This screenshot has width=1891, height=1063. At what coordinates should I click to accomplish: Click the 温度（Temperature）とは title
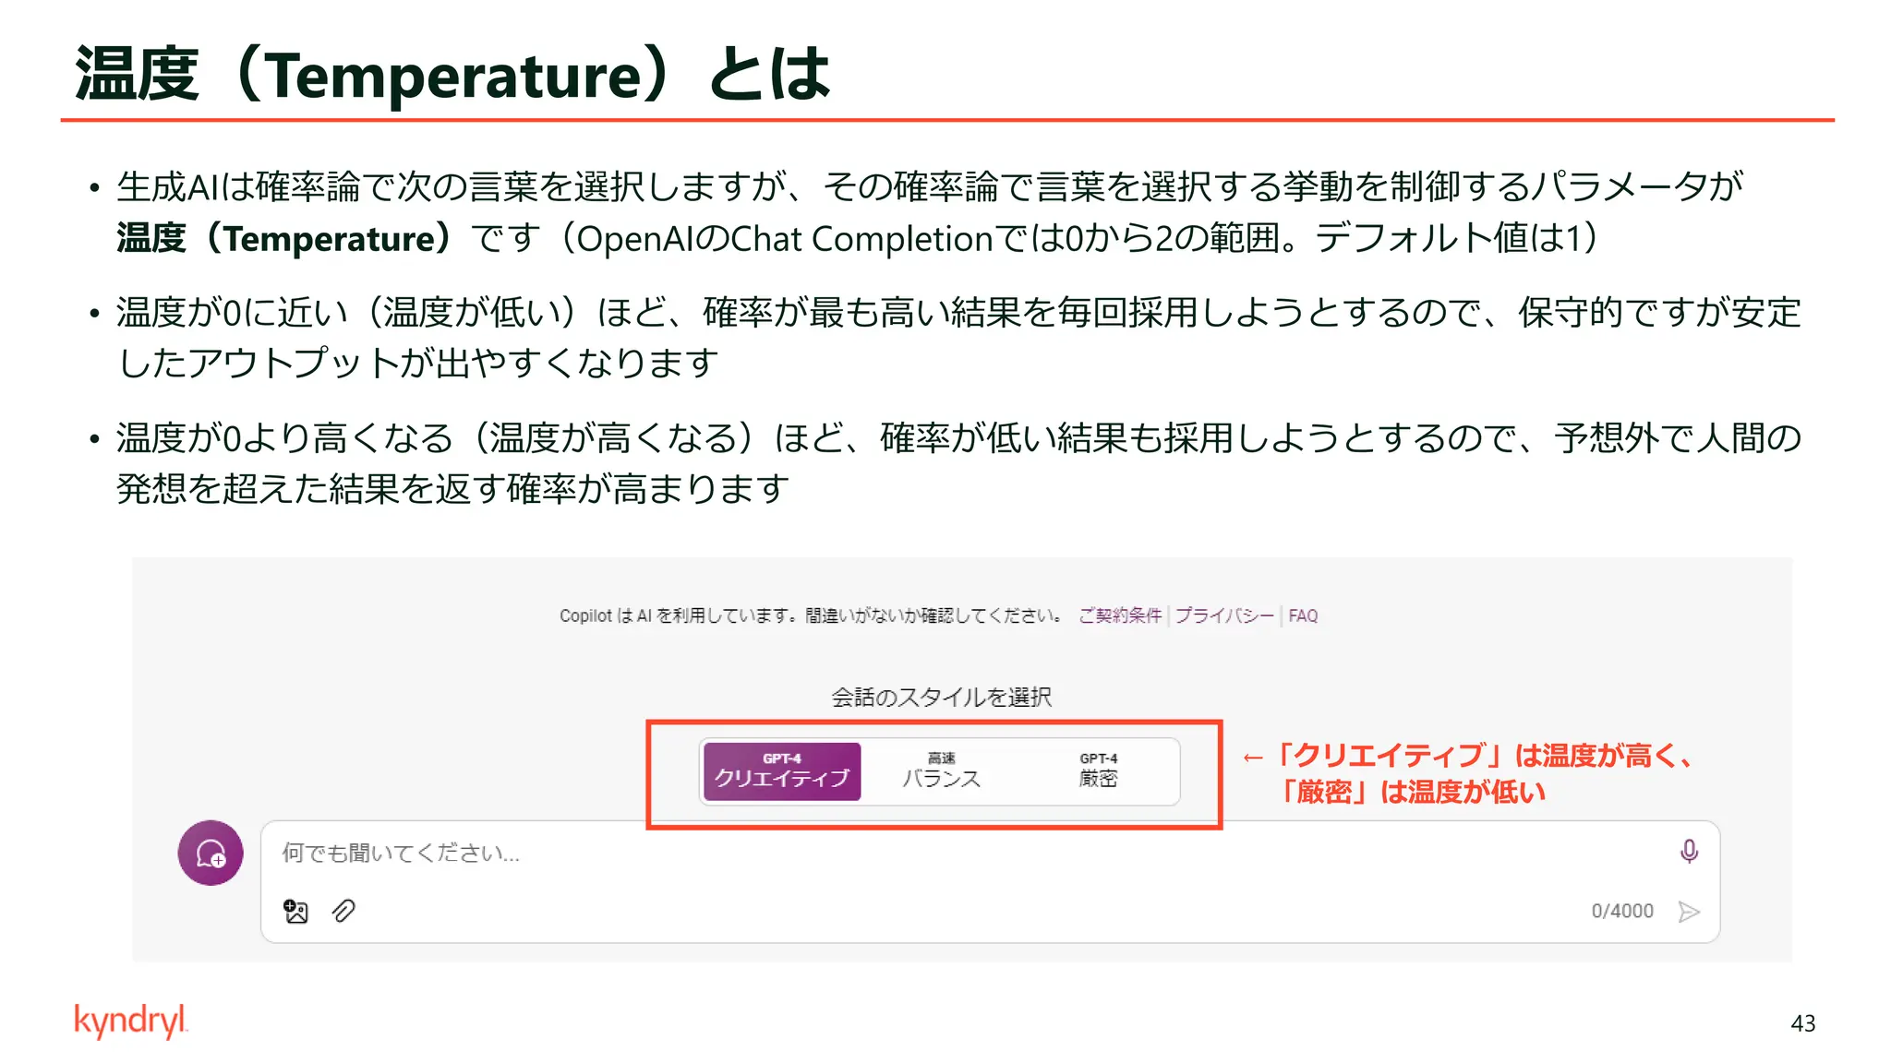(x=452, y=74)
